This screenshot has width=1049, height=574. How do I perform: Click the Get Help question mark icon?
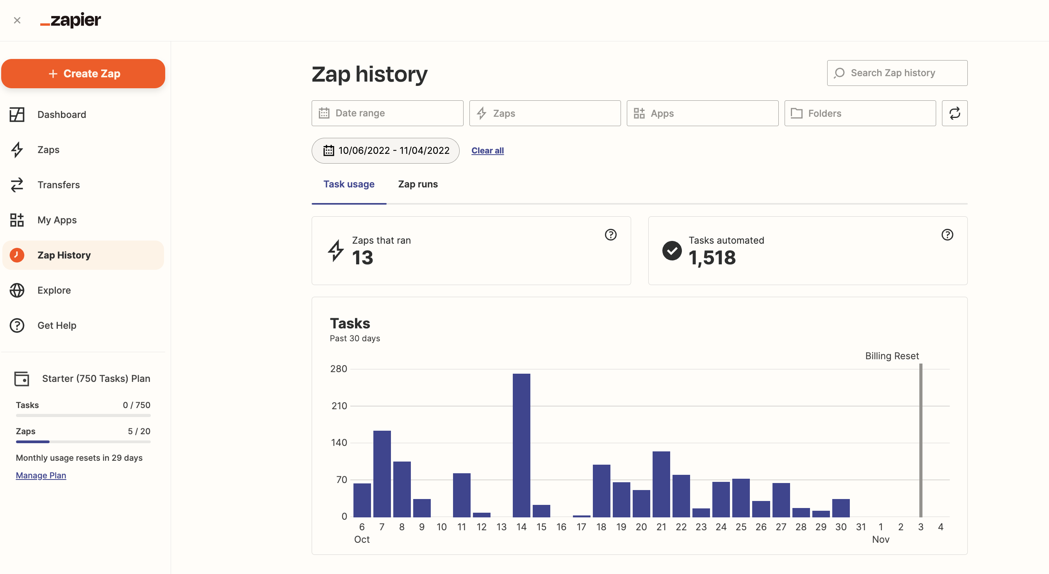pos(17,325)
